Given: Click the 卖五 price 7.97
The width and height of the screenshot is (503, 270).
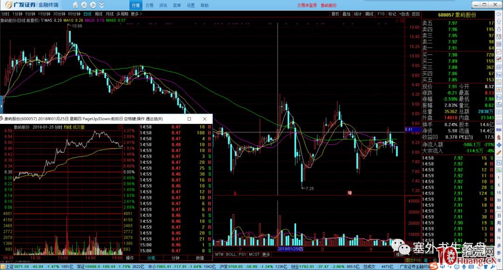Looking at the screenshot, I should click(453, 23).
